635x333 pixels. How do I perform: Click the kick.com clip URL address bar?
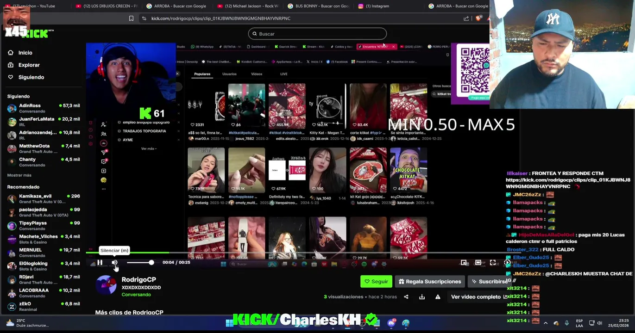point(220,18)
